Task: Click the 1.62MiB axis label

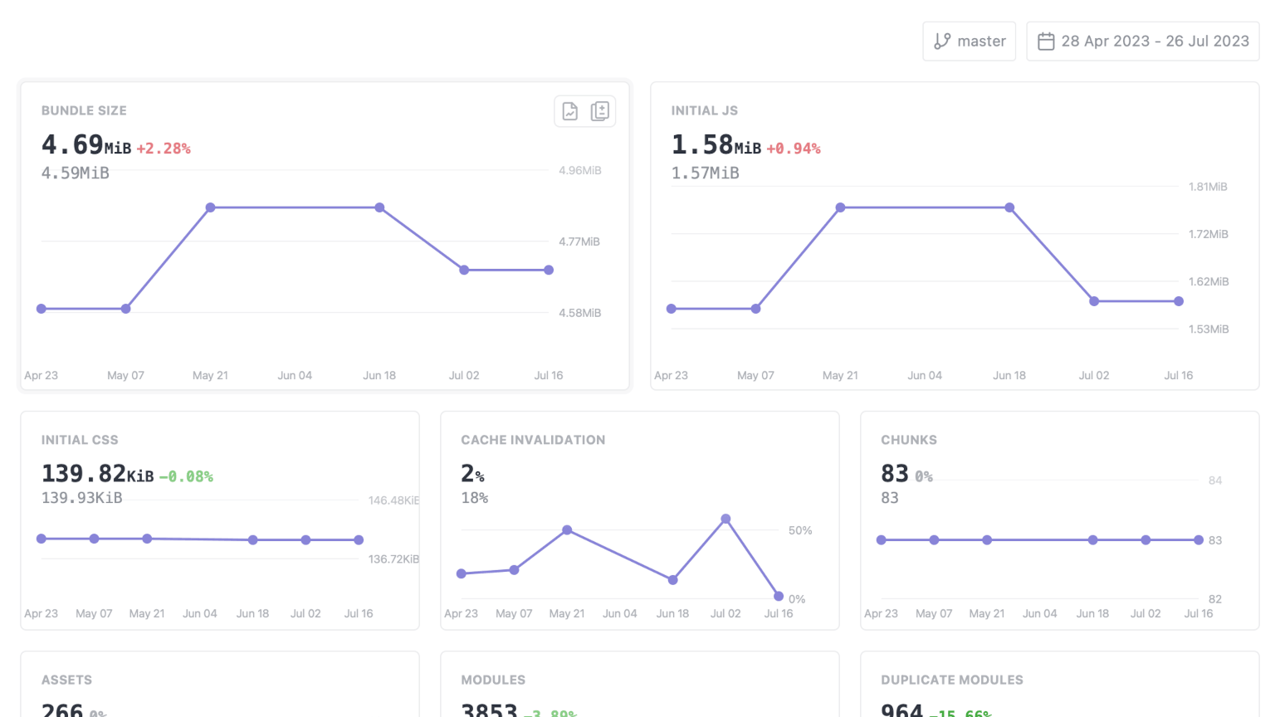Action: 1209,281
